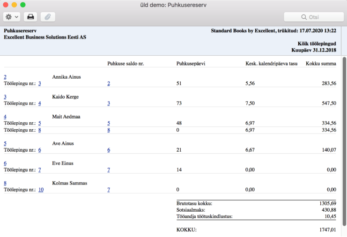Viewport: 347px width, 237px height.
Task: Open Puhkuse saldo nr. 8 link
Action: 109,130
